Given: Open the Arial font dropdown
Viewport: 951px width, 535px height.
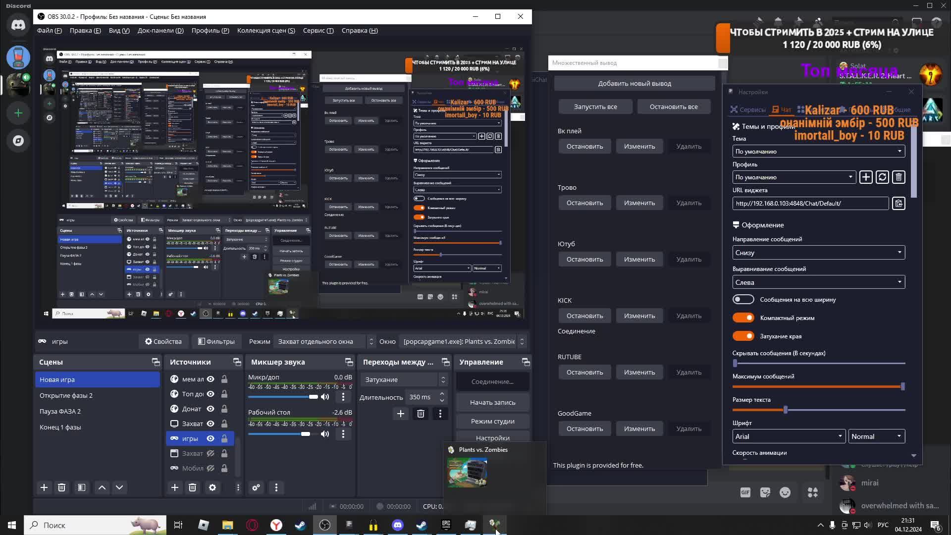Looking at the screenshot, I should (789, 436).
